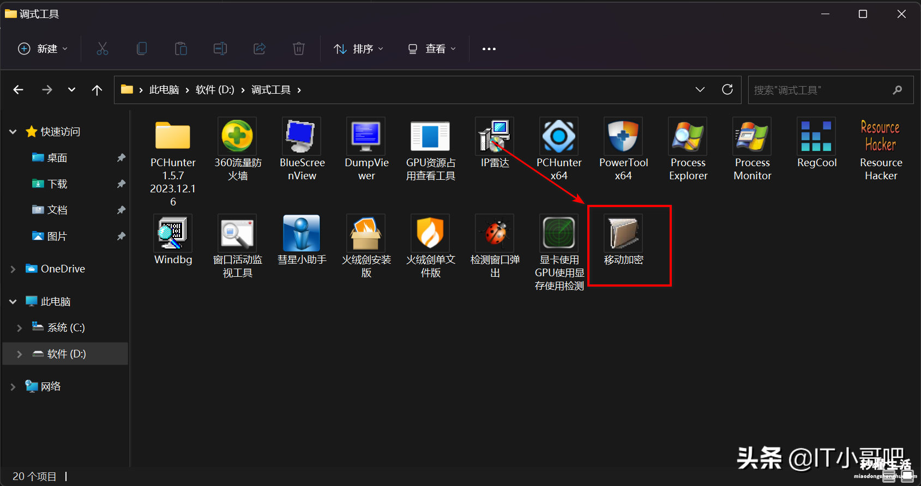Select the 360流量防火墙 application icon
Image resolution: width=921 pixels, height=486 pixels.
237,136
